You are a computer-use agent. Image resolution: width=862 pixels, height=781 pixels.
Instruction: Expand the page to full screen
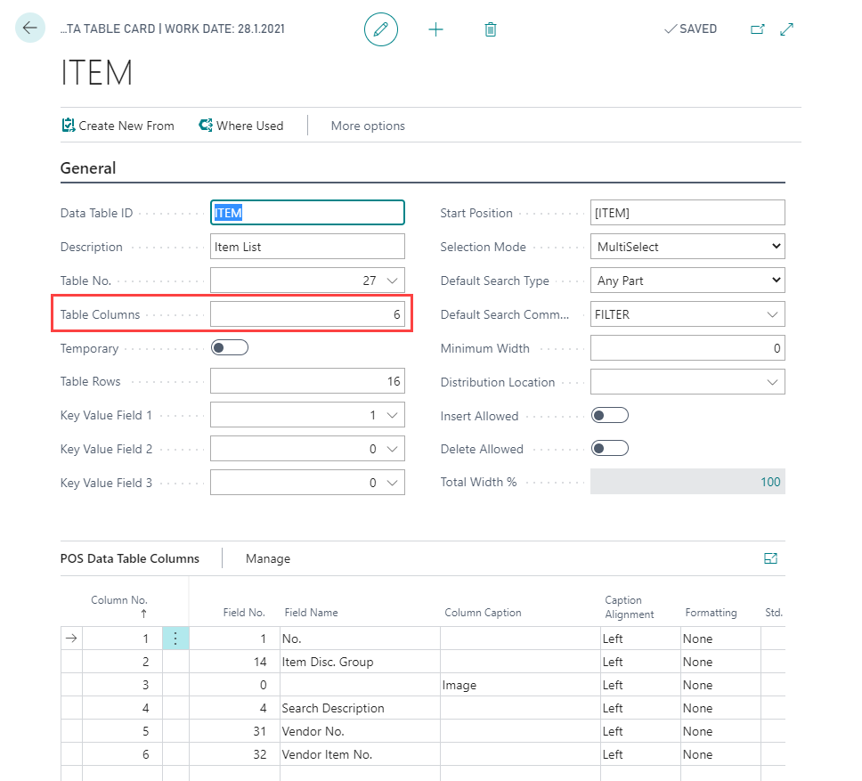[786, 29]
